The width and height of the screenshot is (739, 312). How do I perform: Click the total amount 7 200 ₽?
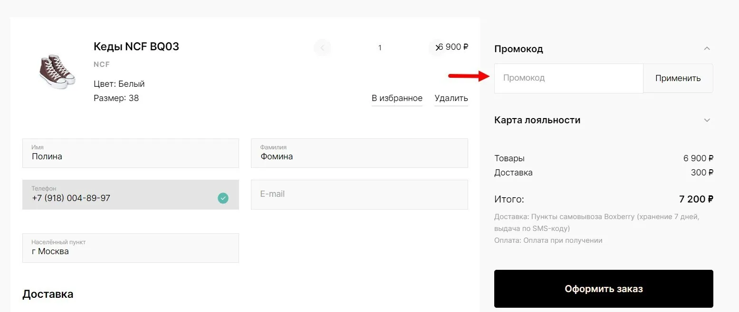[696, 199]
